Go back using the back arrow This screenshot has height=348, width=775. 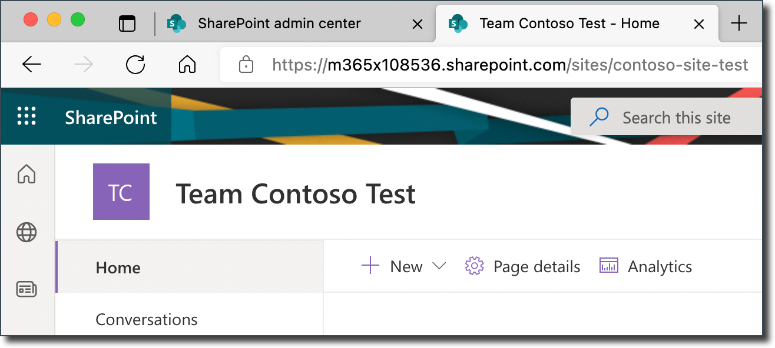[32, 65]
